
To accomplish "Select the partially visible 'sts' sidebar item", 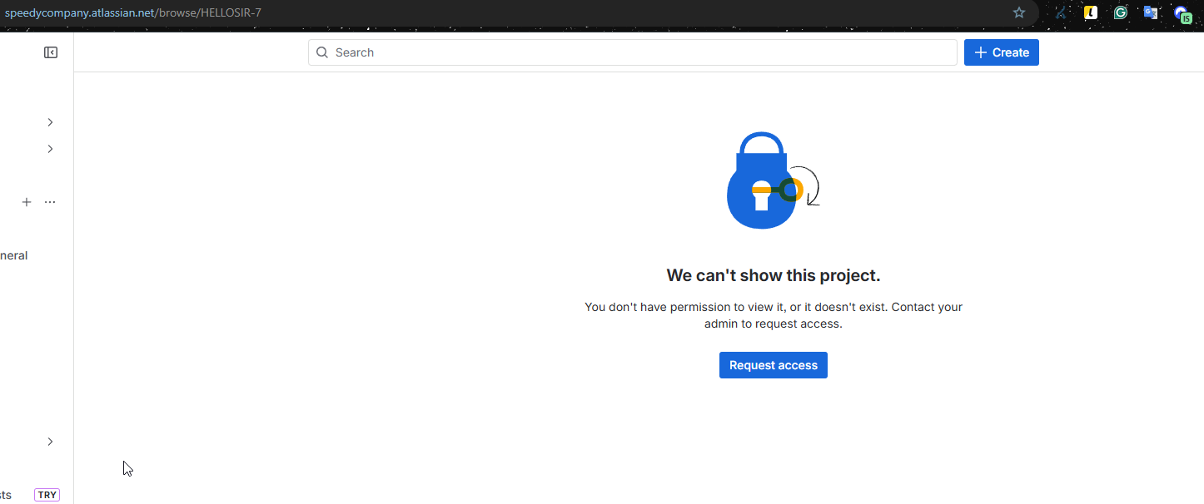I will (x=6, y=495).
